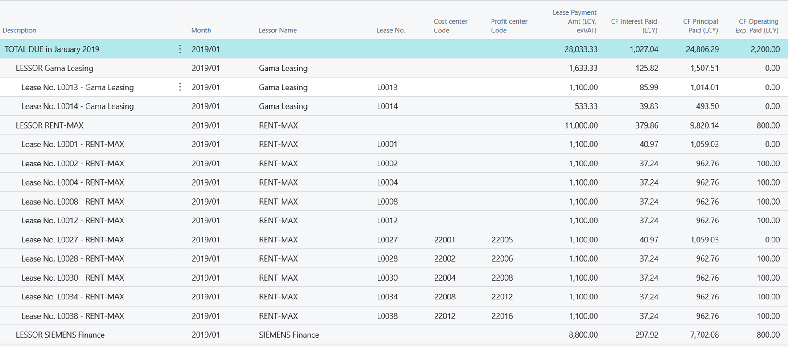Select Lease No. L0002 - RENT-MAX row
788x347 pixels.
click(394, 163)
